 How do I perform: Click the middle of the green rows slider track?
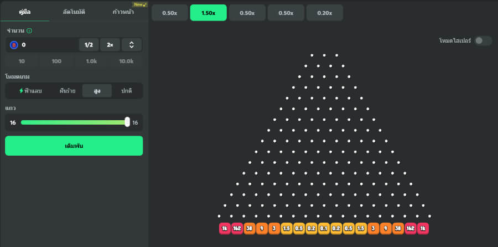pyautogui.click(x=74, y=122)
